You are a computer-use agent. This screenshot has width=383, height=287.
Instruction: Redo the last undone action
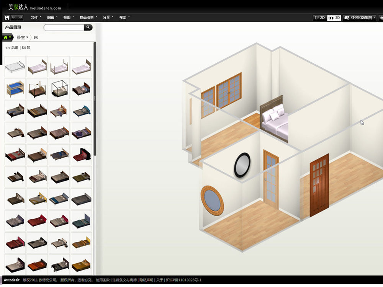(21, 18)
